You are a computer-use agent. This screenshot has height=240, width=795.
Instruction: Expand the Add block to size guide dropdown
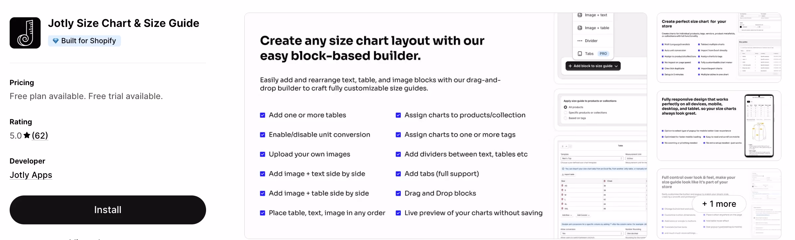[593, 66]
